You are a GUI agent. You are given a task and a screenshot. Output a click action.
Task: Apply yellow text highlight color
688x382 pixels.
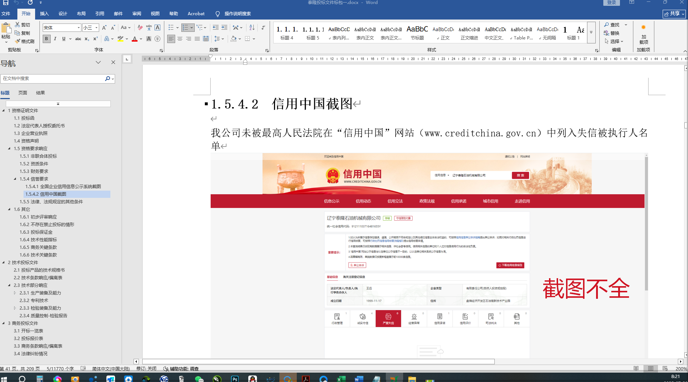[121, 39]
